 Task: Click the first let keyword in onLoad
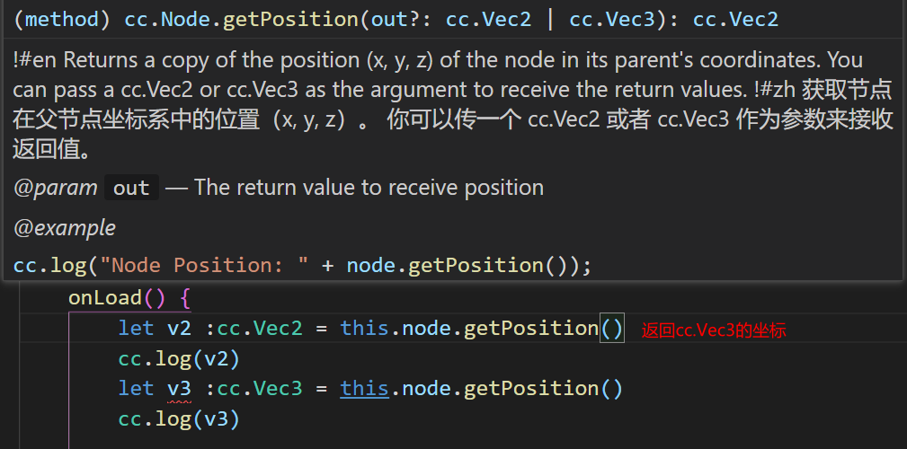136,329
